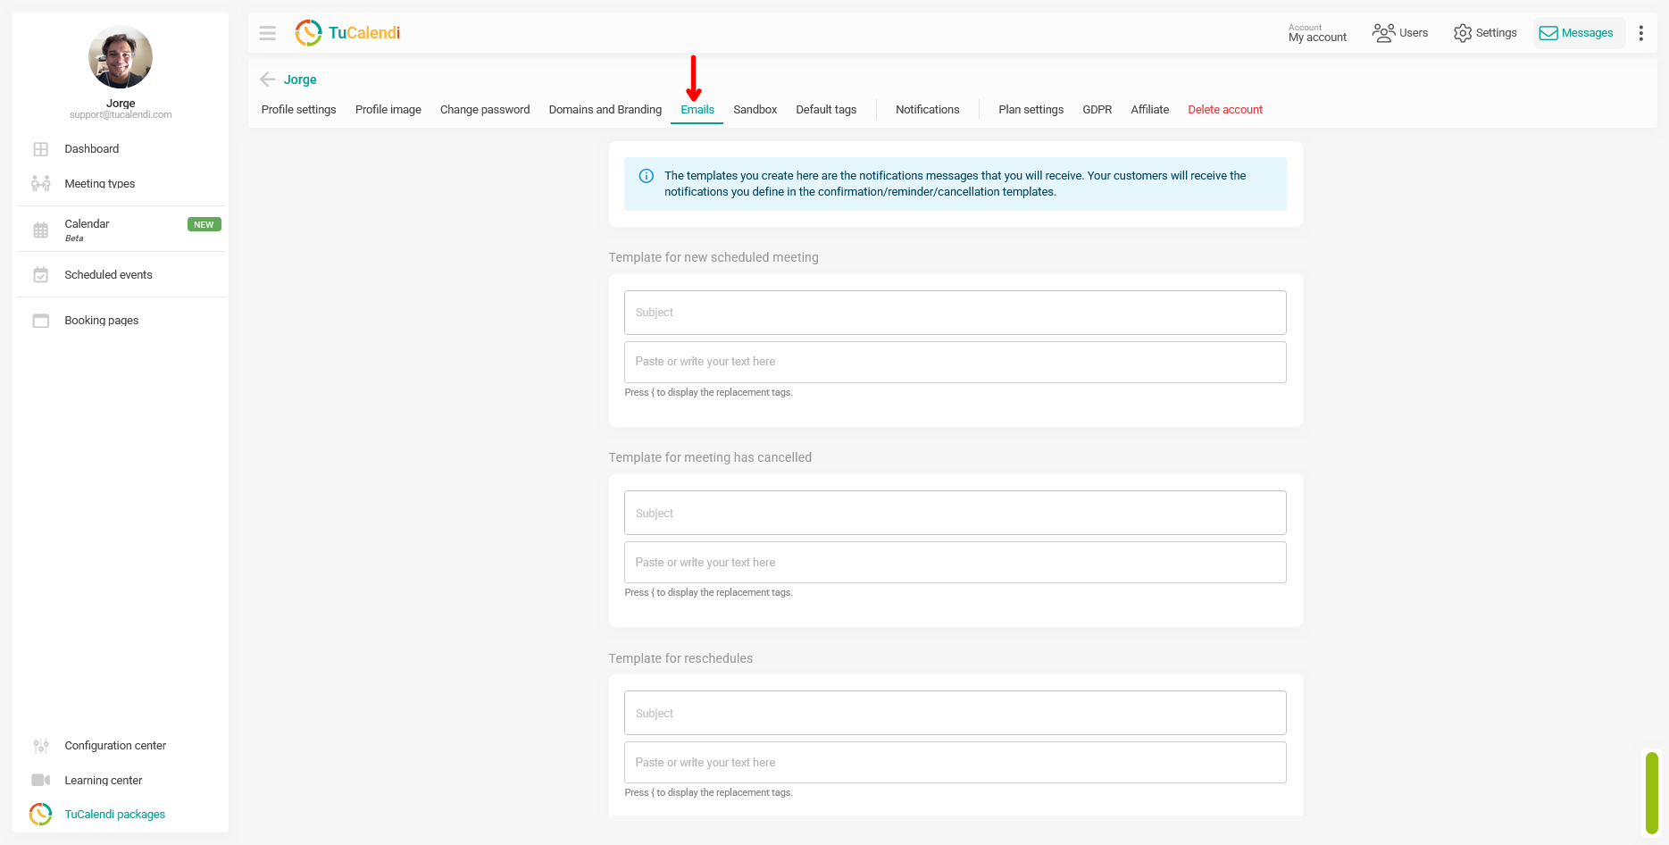Open Meeting types in the sidebar
The width and height of the screenshot is (1669, 845).
coord(100,184)
